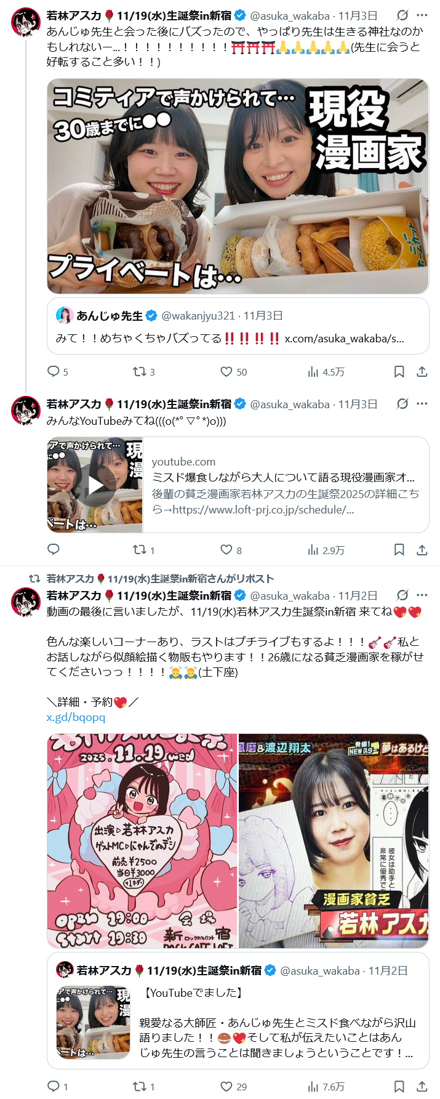The height and width of the screenshot is (1099, 440).
Task: Bookmark the 生誕祭 announcement post
Action: (399, 1087)
